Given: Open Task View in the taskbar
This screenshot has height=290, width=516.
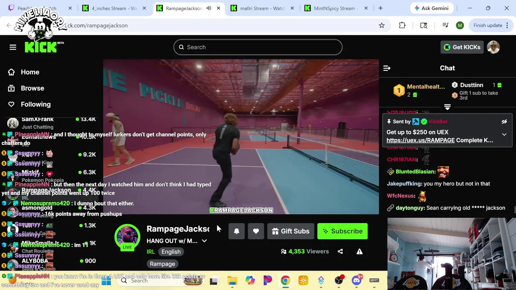Looking at the screenshot, I should point(214,280).
